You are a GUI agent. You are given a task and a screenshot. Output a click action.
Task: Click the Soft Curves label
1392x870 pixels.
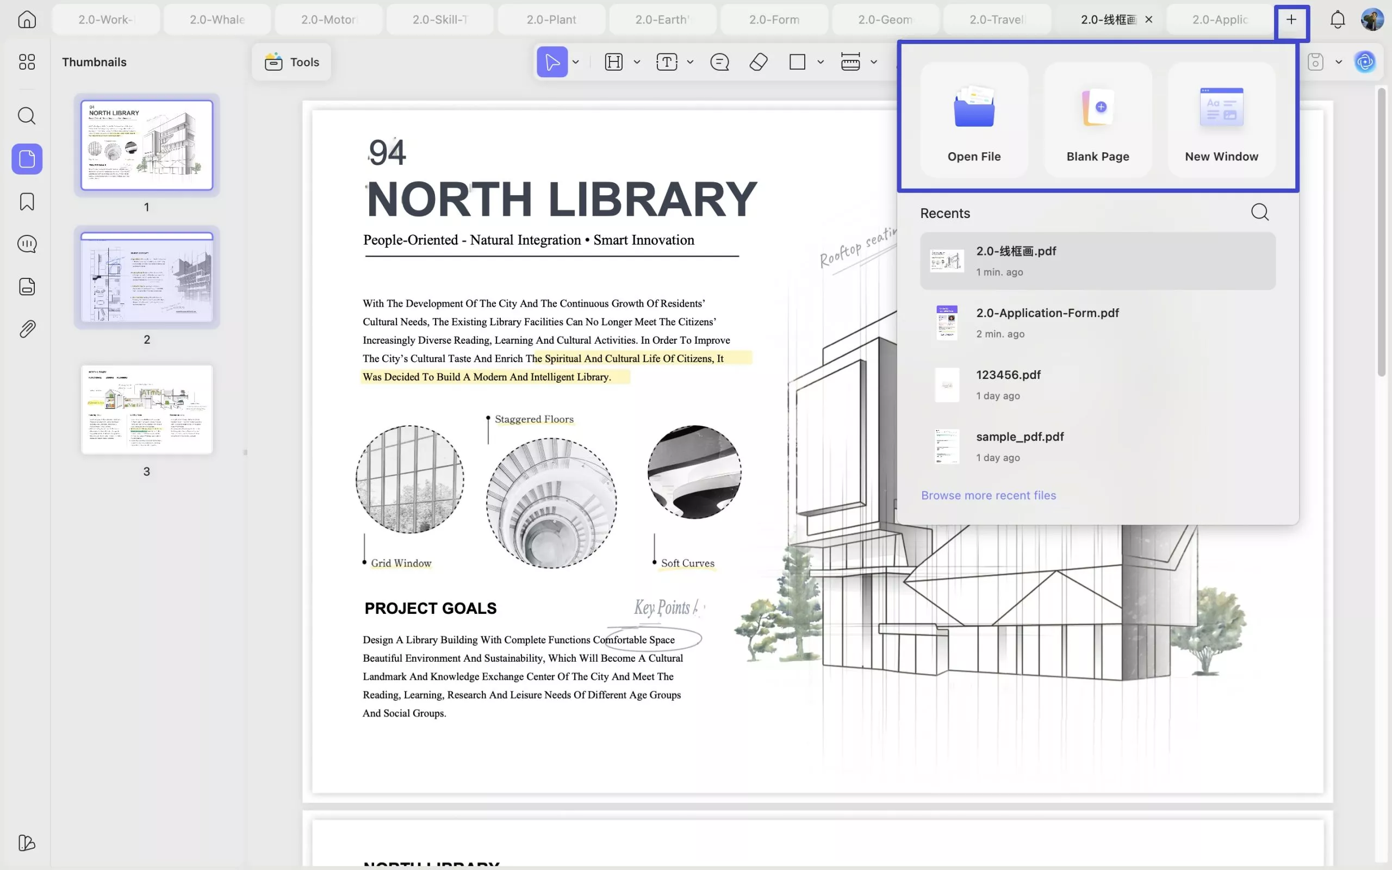pos(687,563)
